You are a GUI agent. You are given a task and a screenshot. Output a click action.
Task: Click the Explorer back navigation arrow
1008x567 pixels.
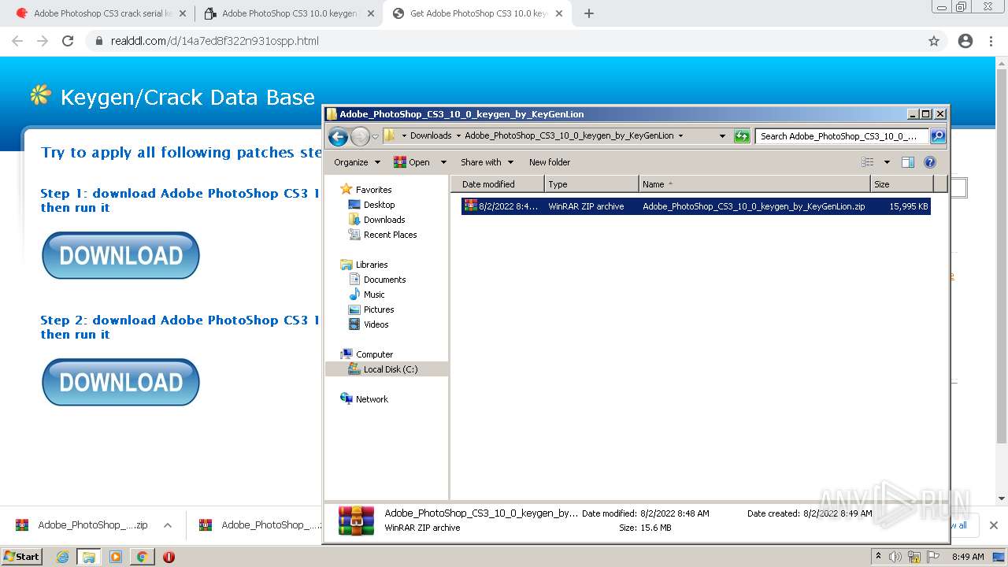[339, 136]
